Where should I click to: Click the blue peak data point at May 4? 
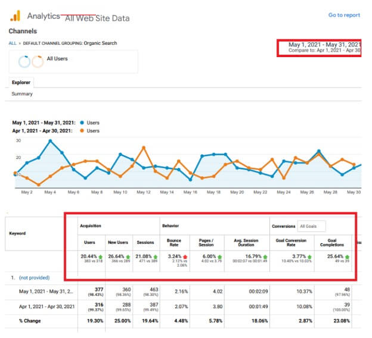(x=50, y=141)
